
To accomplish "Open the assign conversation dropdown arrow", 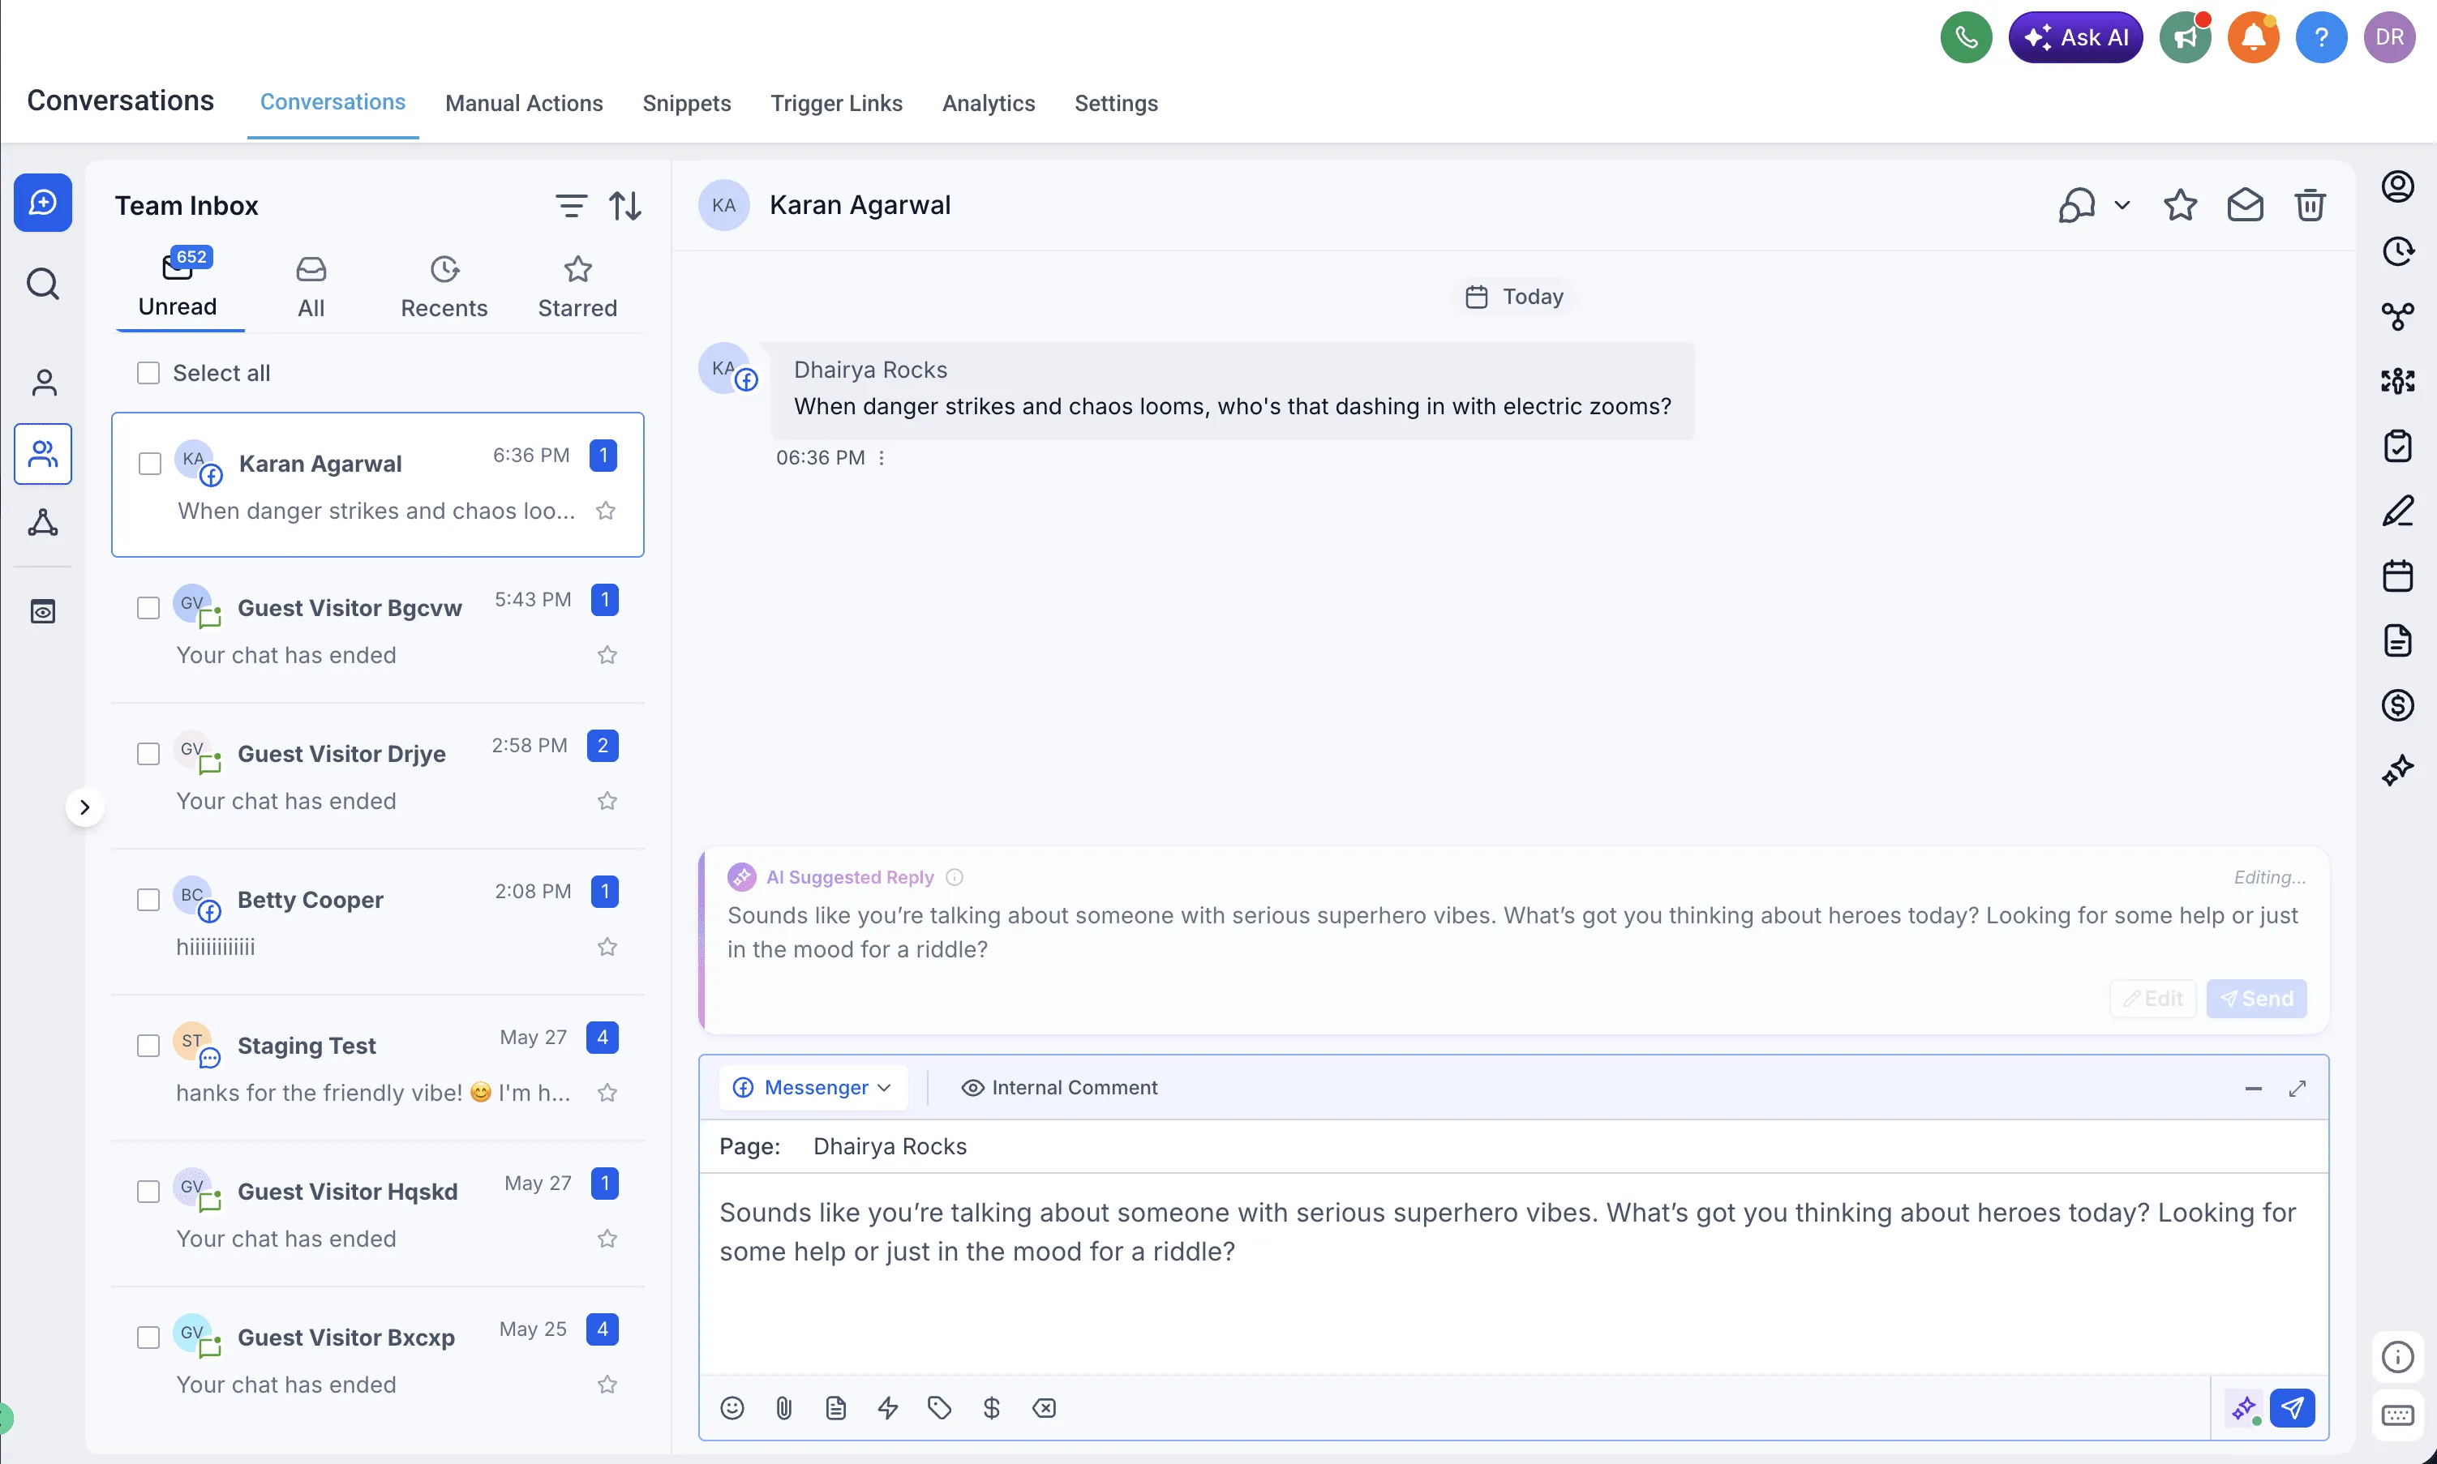I will (x=2122, y=205).
